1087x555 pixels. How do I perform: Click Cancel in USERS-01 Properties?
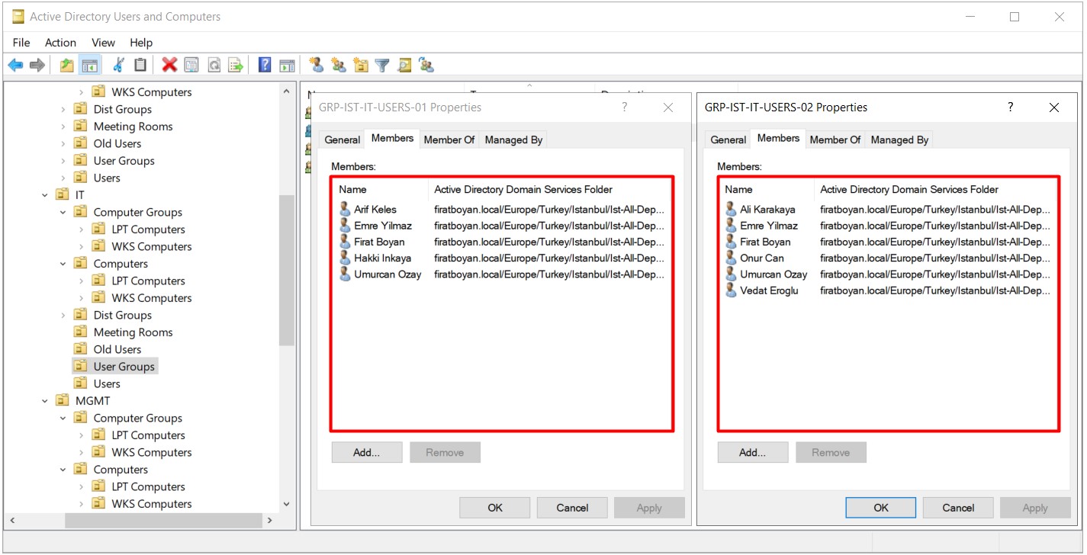pyautogui.click(x=572, y=508)
